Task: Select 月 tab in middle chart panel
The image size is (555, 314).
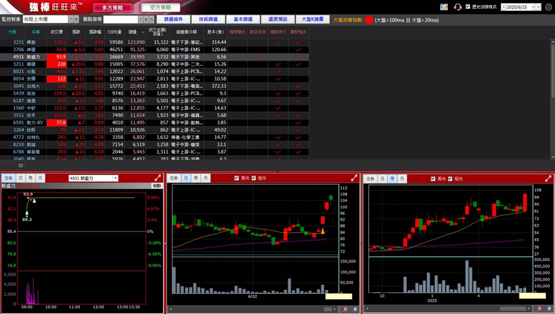Action: pos(205,178)
